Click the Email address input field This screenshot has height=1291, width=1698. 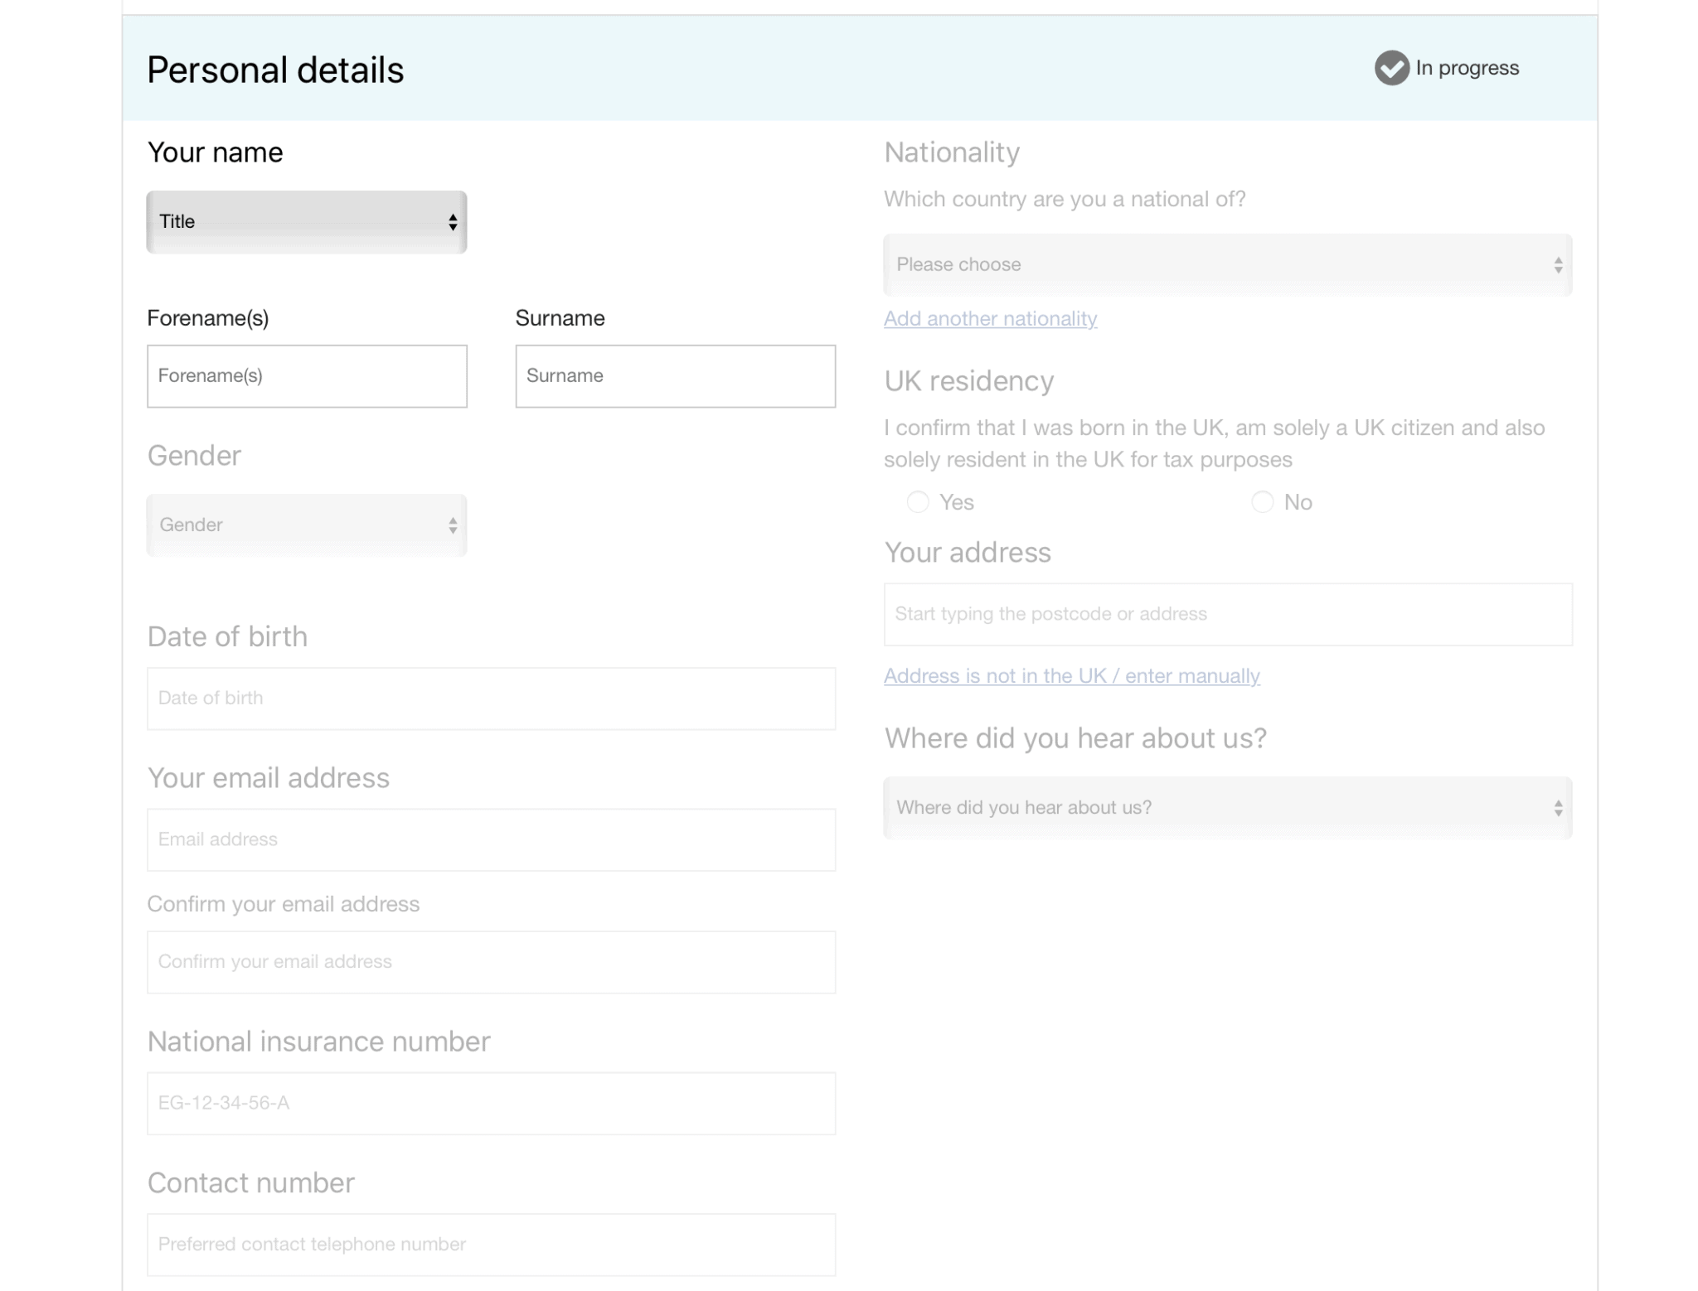[x=491, y=839]
